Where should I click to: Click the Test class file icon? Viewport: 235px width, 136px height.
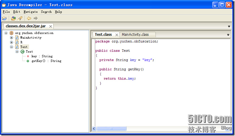coord(17,47)
